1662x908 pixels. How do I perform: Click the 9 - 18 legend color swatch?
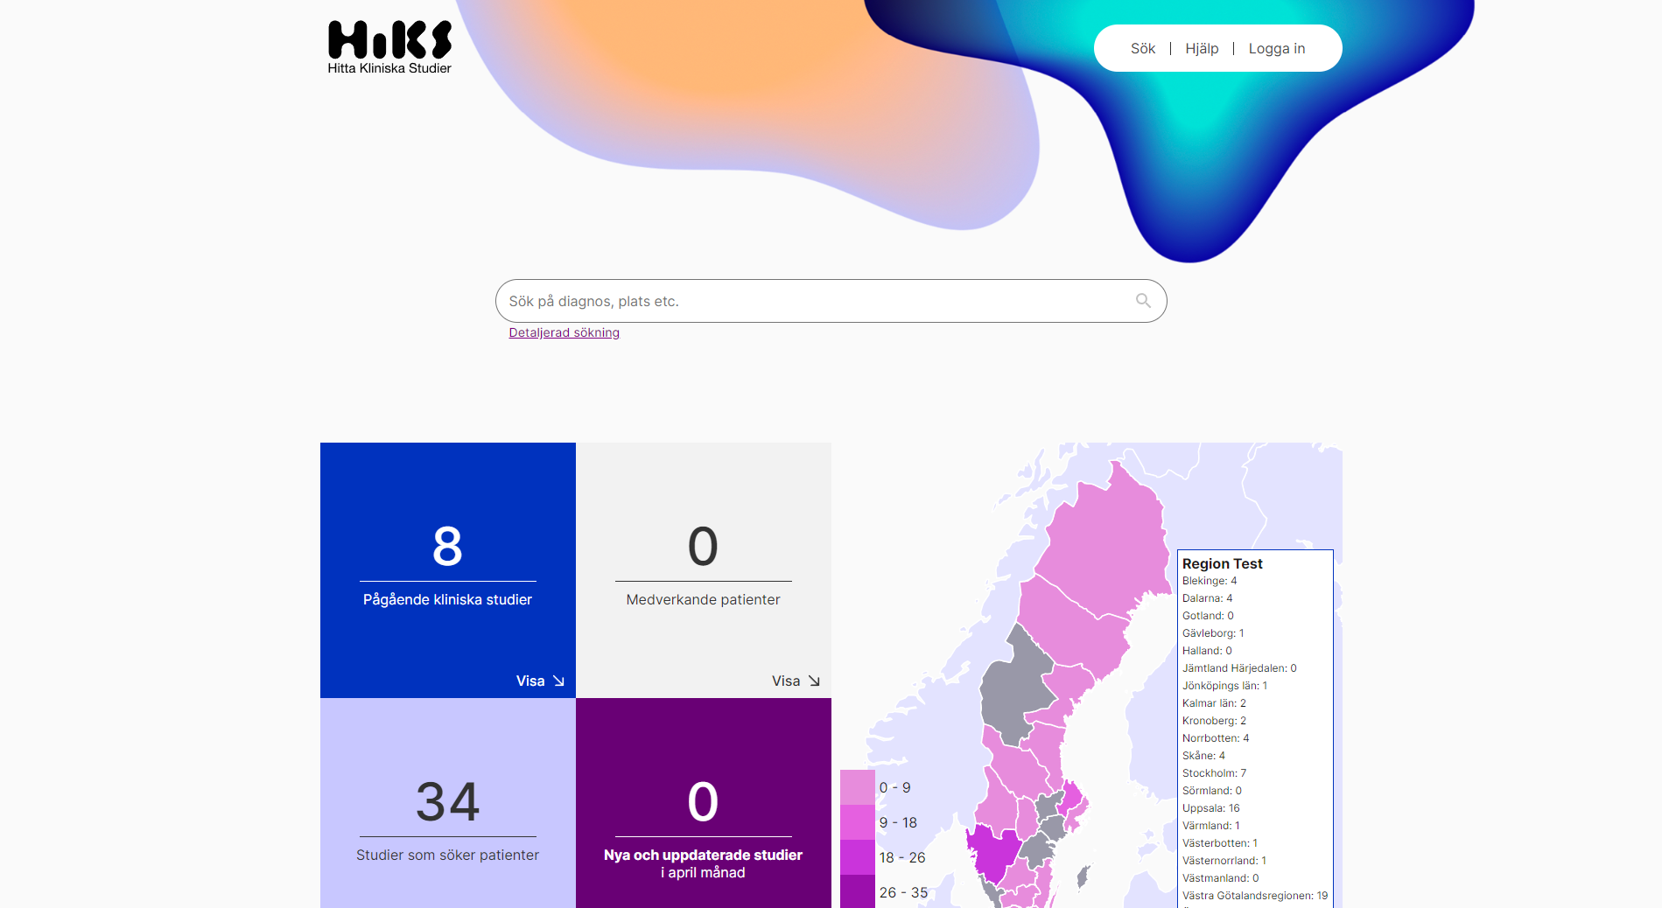[857, 822]
